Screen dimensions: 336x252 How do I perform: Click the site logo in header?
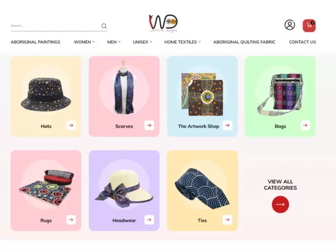click(x=163, y=24)
